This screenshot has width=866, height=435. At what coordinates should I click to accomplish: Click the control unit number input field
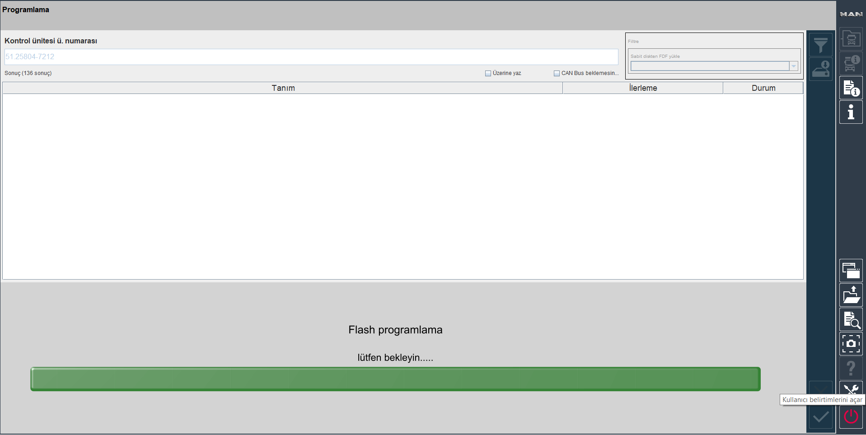(x=311, y=57)
